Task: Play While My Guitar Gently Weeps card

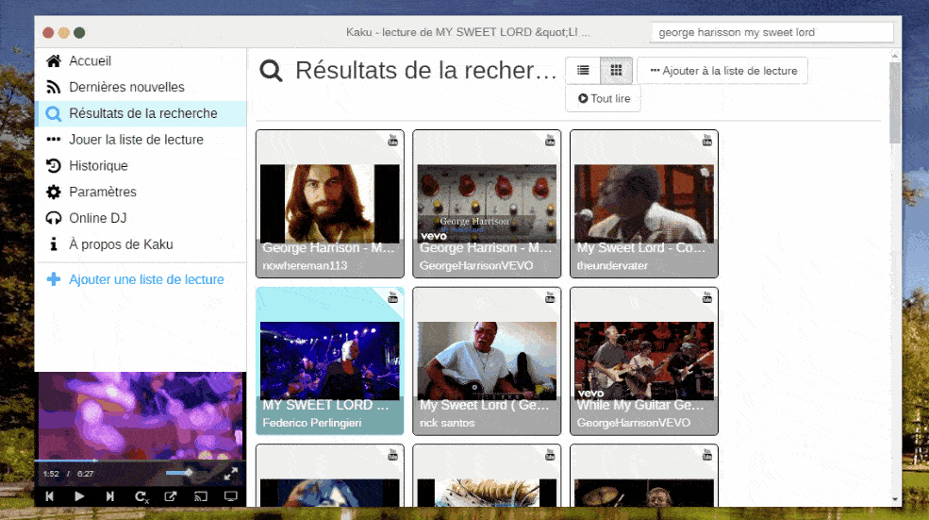Action: [644, 361]
